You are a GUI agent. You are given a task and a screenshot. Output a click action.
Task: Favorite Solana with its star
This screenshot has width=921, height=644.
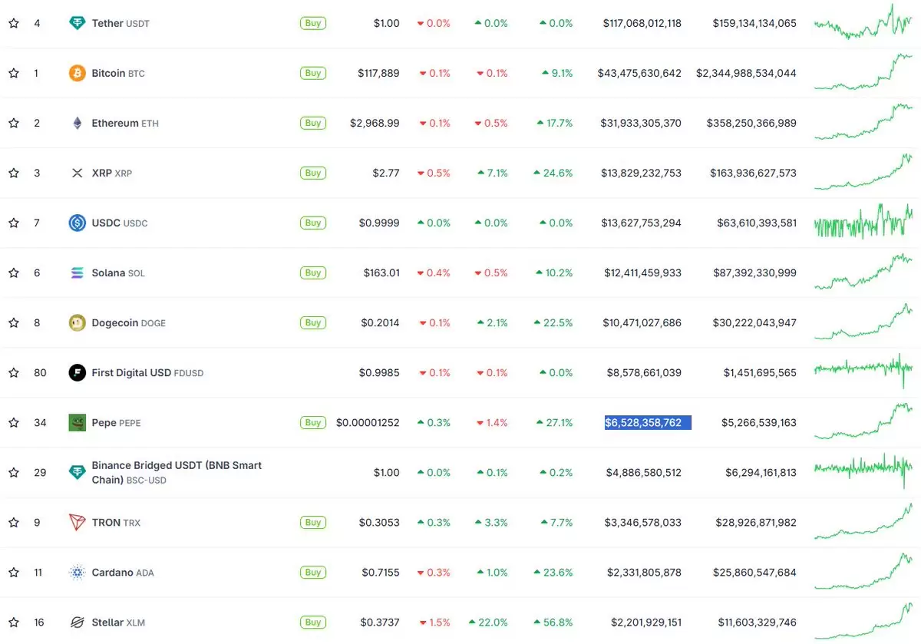(14, 272)
